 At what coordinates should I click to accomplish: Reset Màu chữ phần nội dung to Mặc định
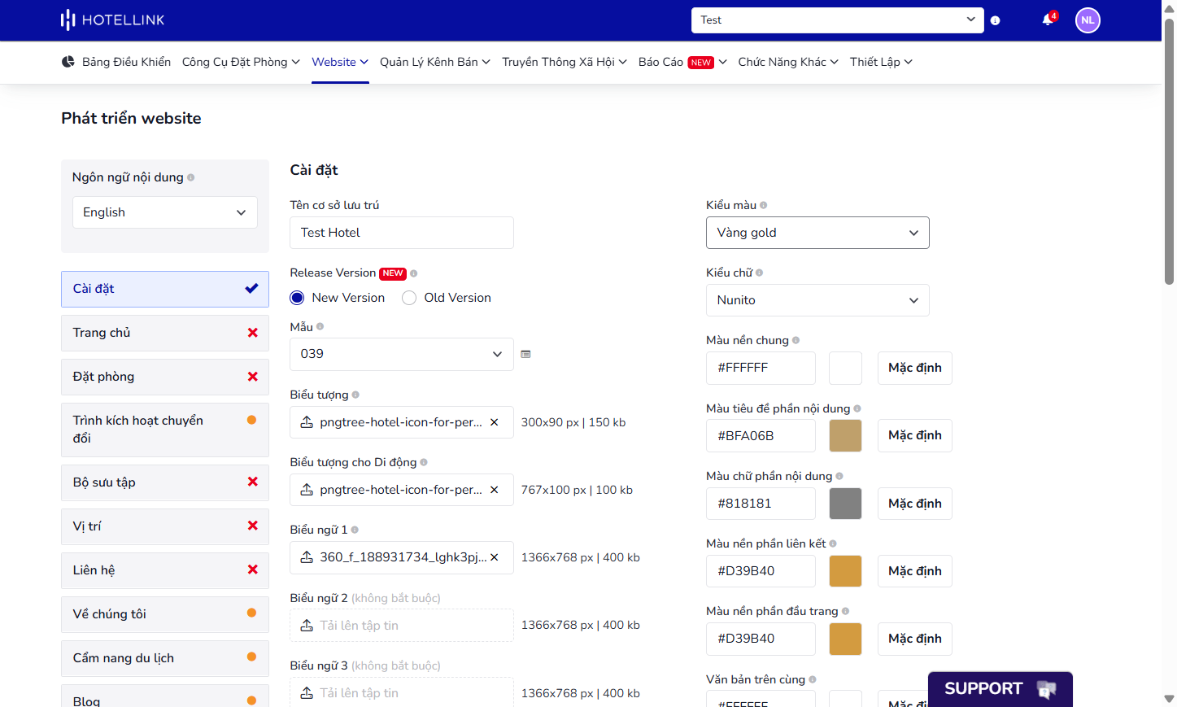pyautogui.click(x=915, y=504)
